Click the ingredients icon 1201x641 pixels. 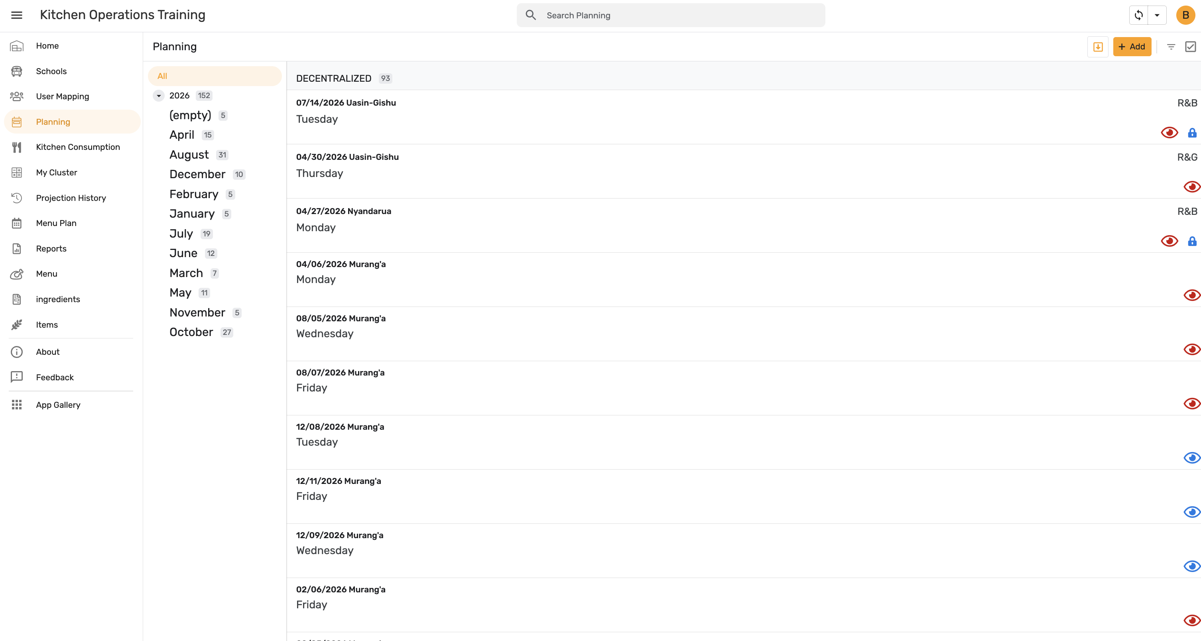tap(17, 299)
